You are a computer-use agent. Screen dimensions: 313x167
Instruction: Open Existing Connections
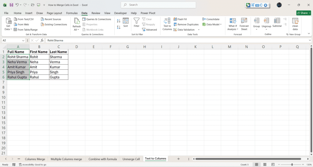pyautogui.click(x=54, y=24)
